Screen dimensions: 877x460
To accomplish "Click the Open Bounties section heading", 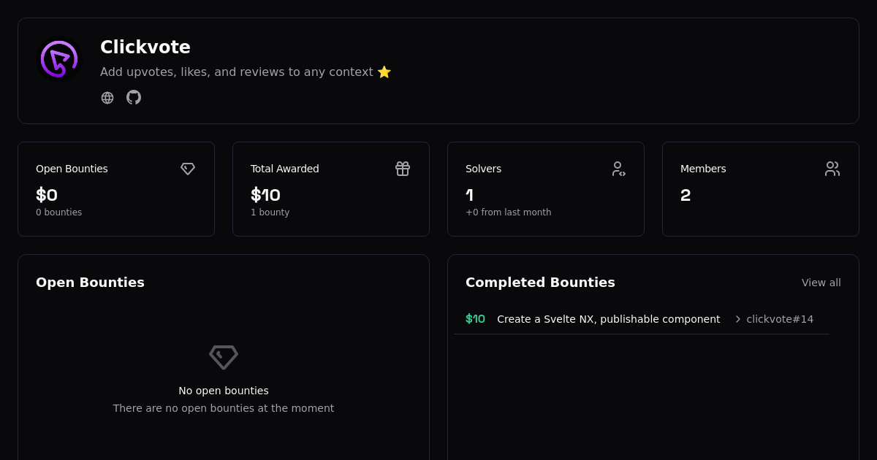I will 90,283.
